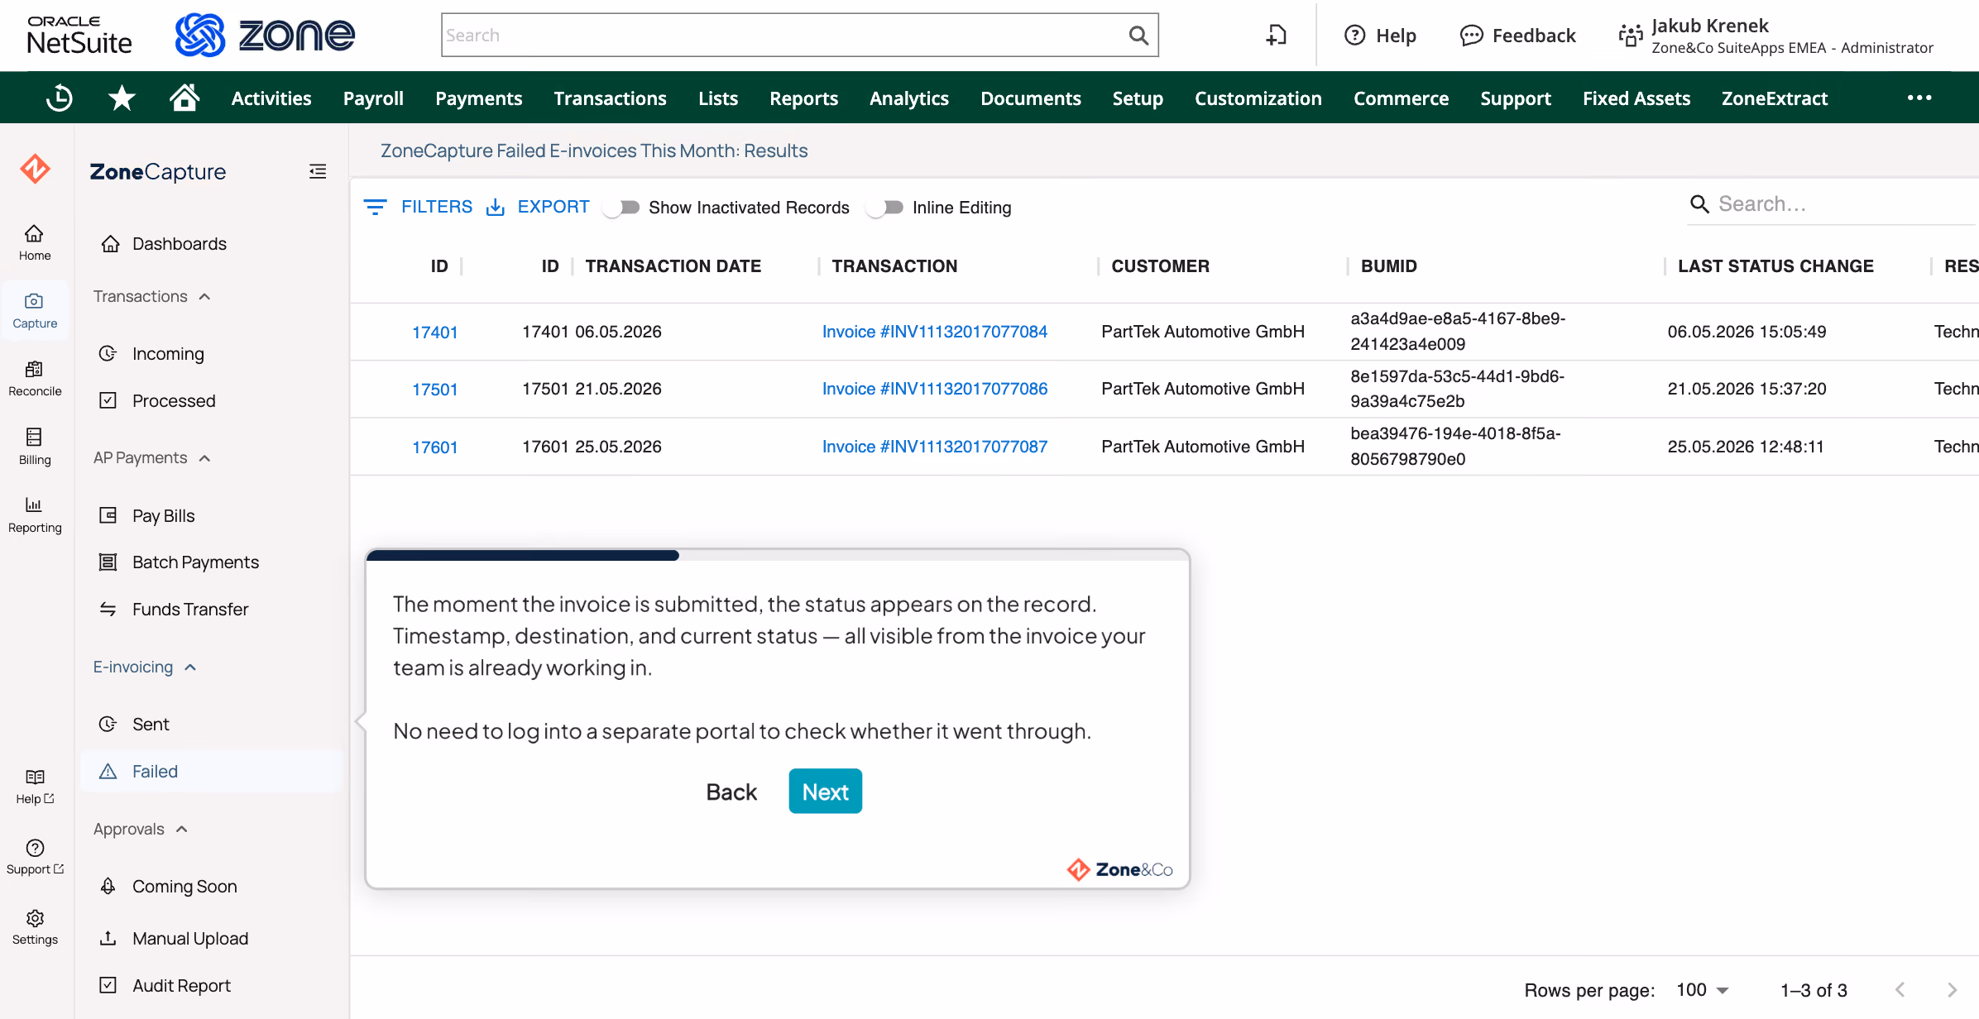Image resolution: width=1979 pixels, height=1019 pixels.
Task: Open the Fixed Assets top menu
Action: 1636,98
